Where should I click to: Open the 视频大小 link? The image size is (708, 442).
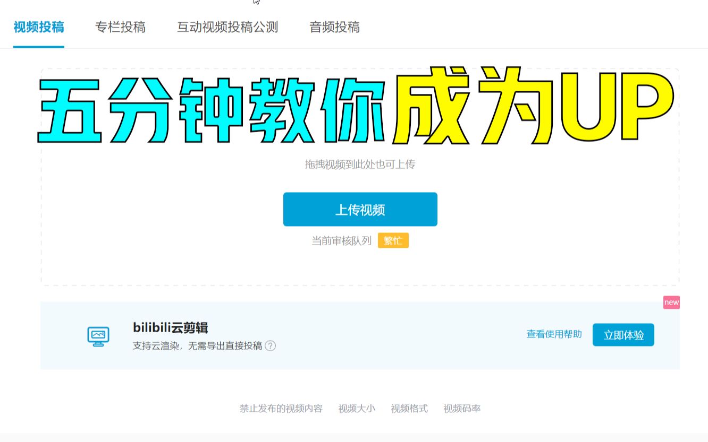pyautogui.click(x=357, y=409)
